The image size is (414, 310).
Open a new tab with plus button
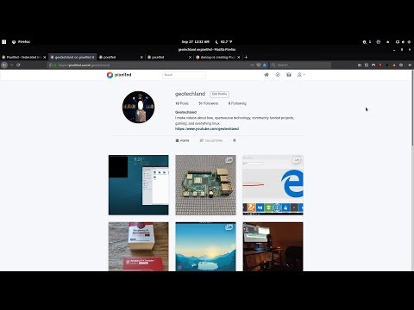point(246,57)
